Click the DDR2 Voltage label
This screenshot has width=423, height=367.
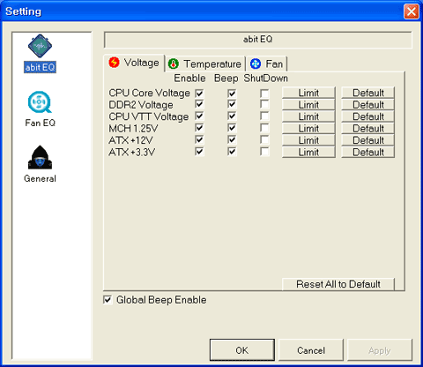tap(141, 105)
